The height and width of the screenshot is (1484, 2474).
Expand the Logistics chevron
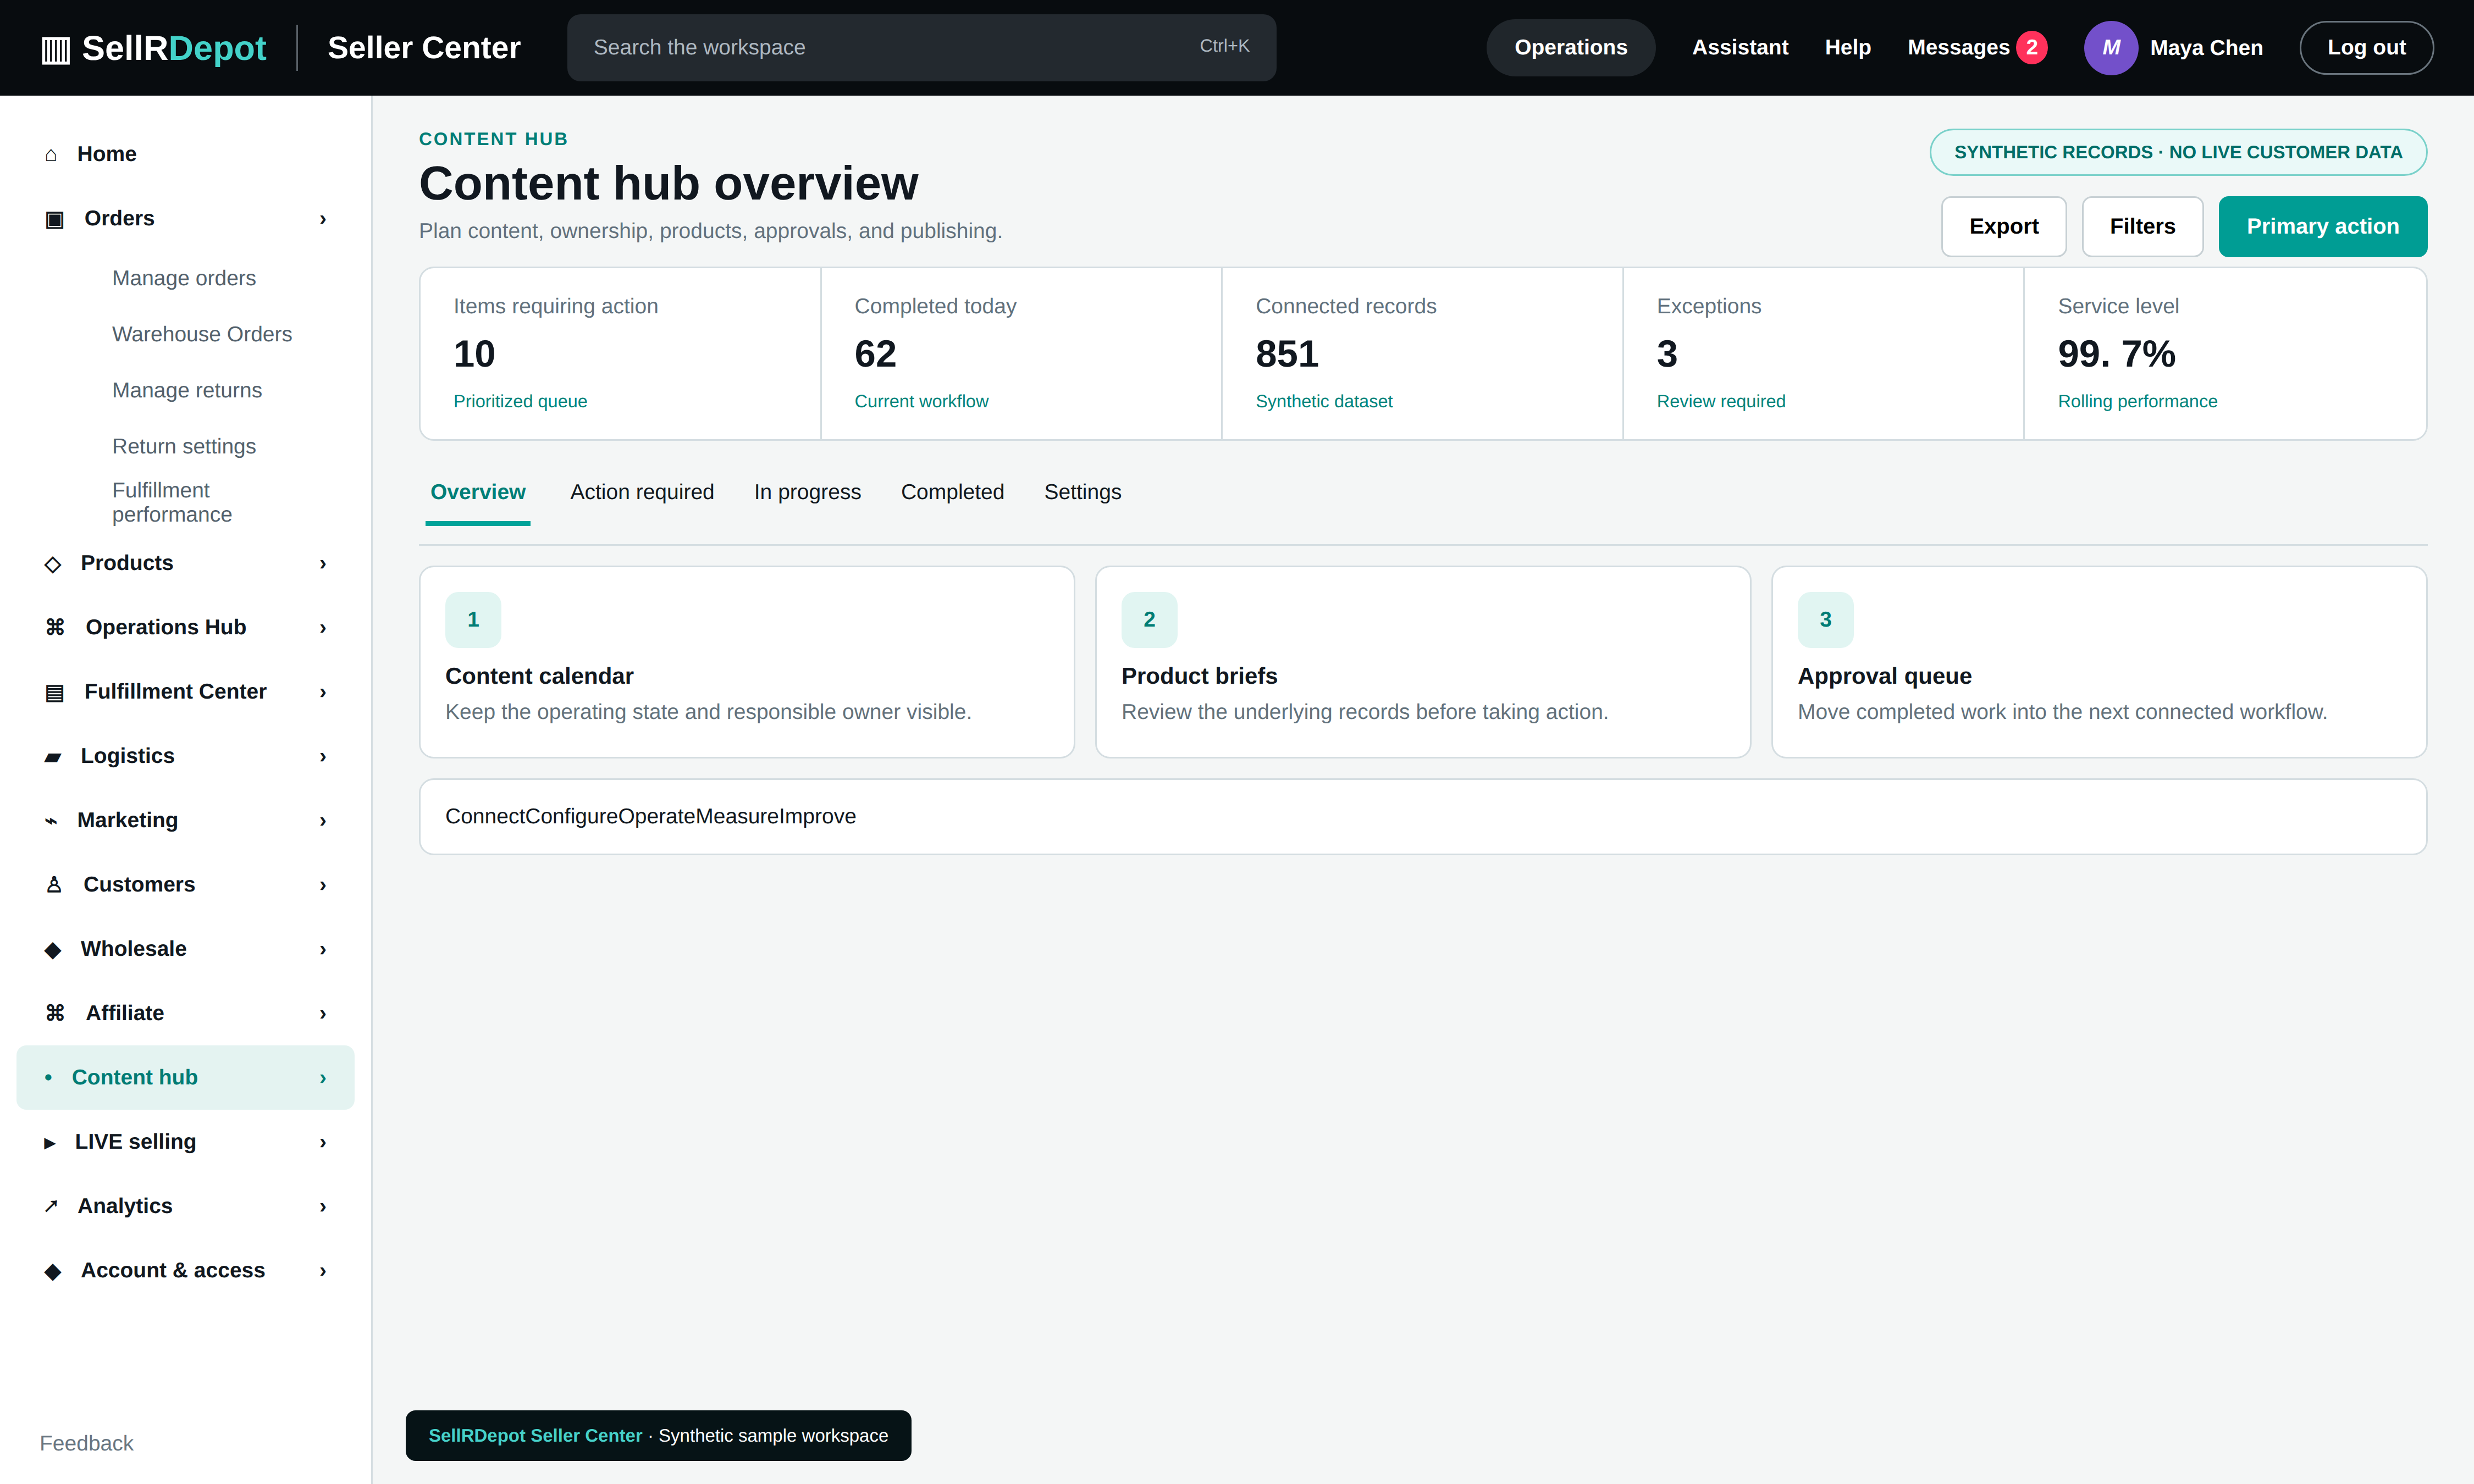pyautogui.click(x=323, y=757)
